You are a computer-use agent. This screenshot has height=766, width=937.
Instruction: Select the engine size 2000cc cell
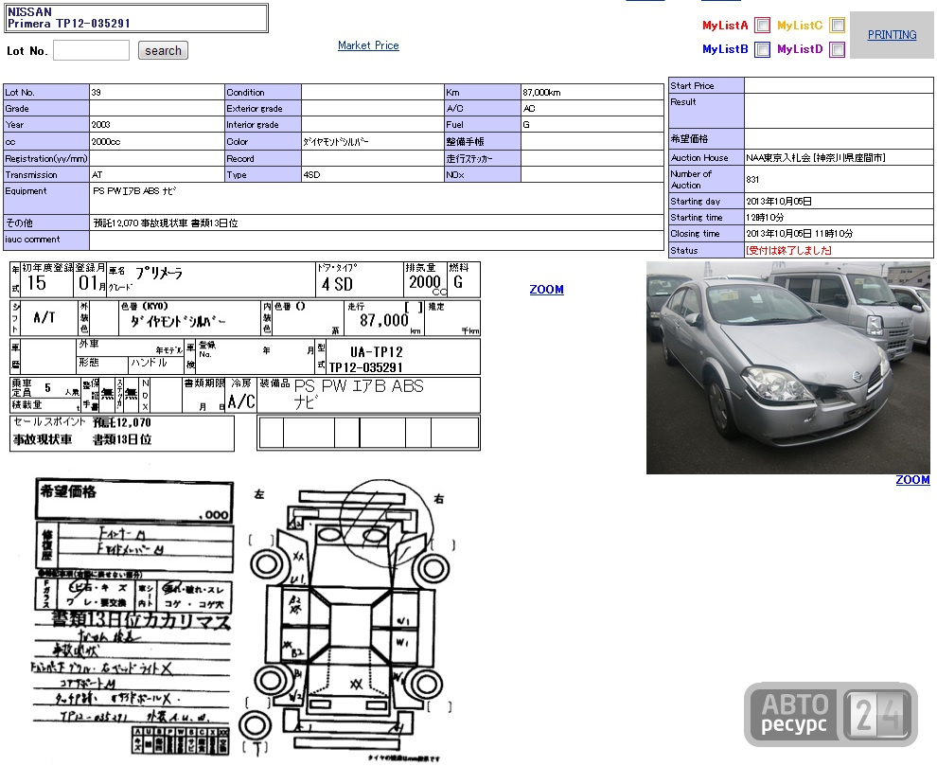[x=156, y=142]
